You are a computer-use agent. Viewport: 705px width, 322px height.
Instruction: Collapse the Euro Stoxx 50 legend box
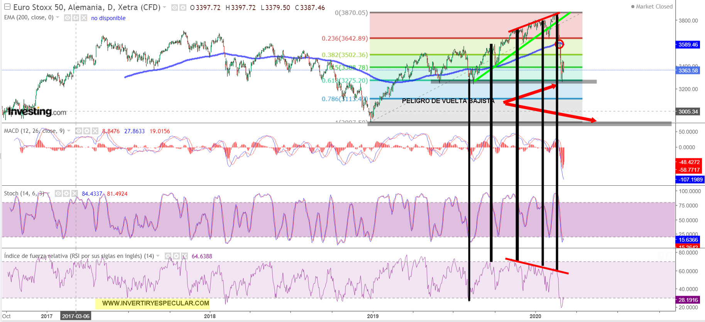pyautogui.click(x=7, y=7)
